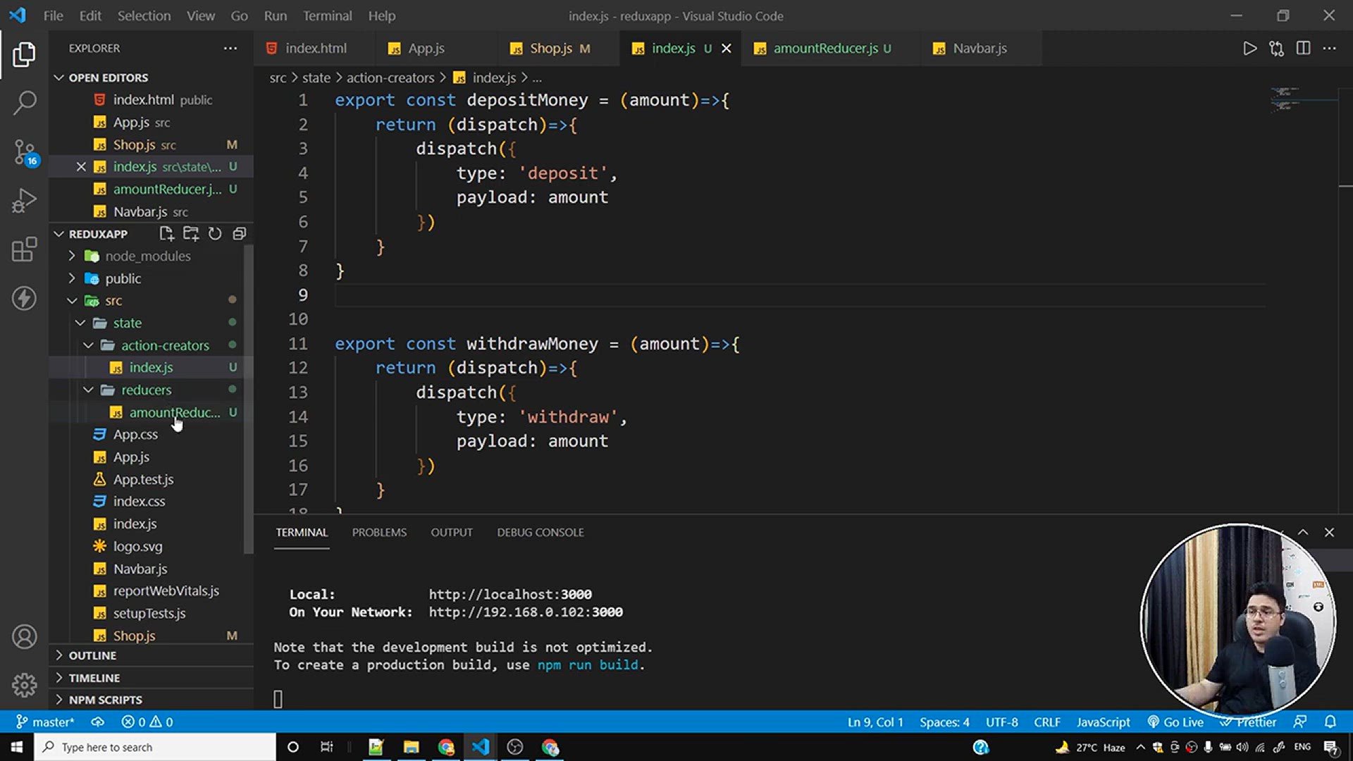Viewport: 1353px width, 761px height.
Task: Open the Run and Debug view
Action: pyautogui.click(x=24, y=200)
